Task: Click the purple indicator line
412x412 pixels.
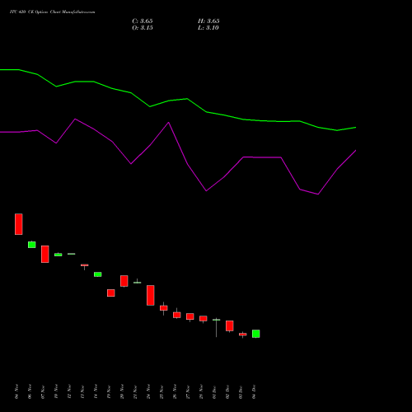Action: coord(178,157)
